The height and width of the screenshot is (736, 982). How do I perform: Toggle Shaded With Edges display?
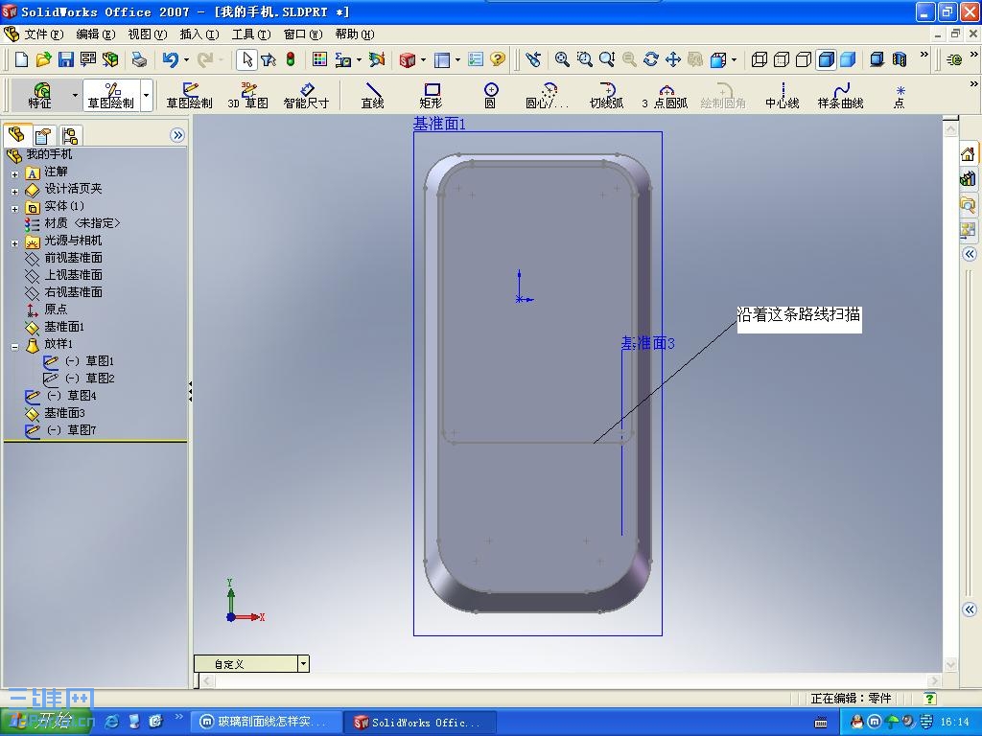pyautogui.click(x=826, y=59)
